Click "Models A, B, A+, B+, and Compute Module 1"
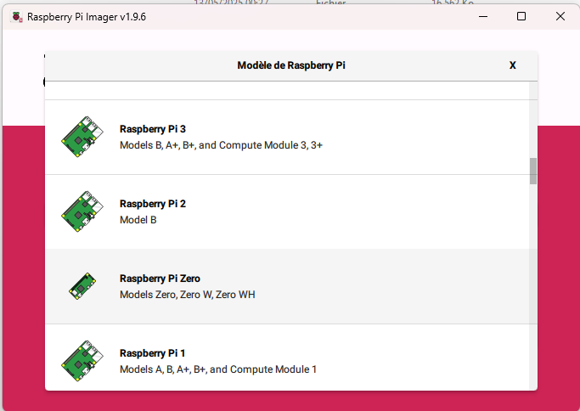 pos(217,369)
